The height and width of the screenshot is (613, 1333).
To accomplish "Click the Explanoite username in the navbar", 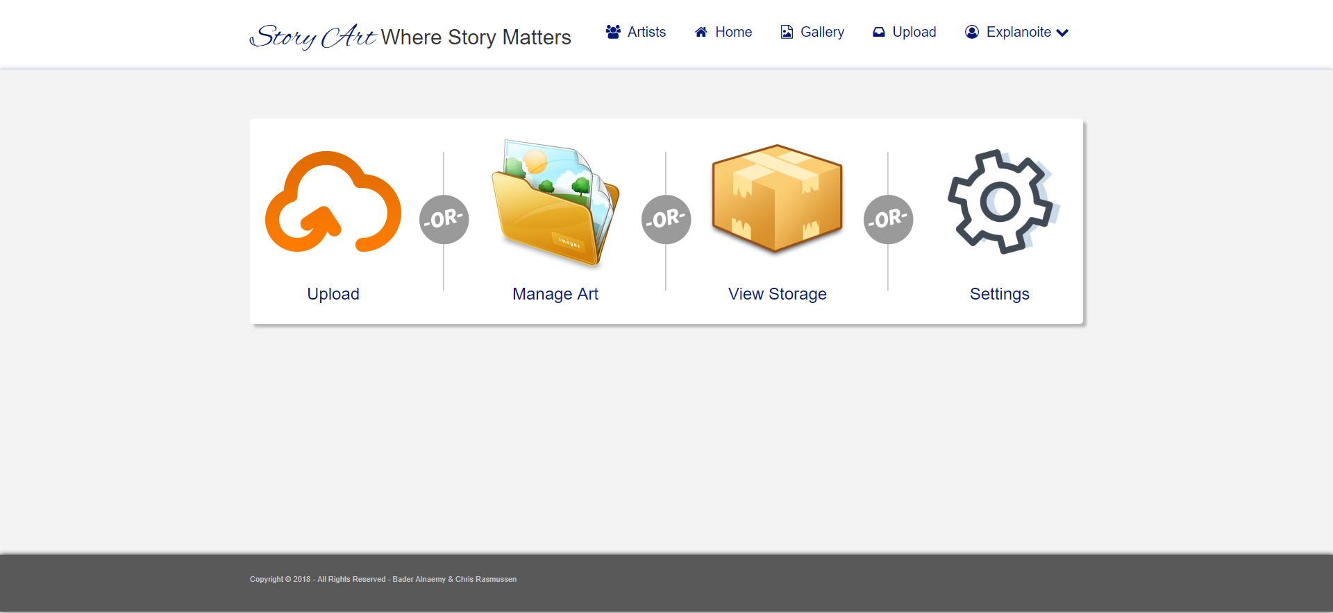I will pyautogui.click(x=1018, y=32).
